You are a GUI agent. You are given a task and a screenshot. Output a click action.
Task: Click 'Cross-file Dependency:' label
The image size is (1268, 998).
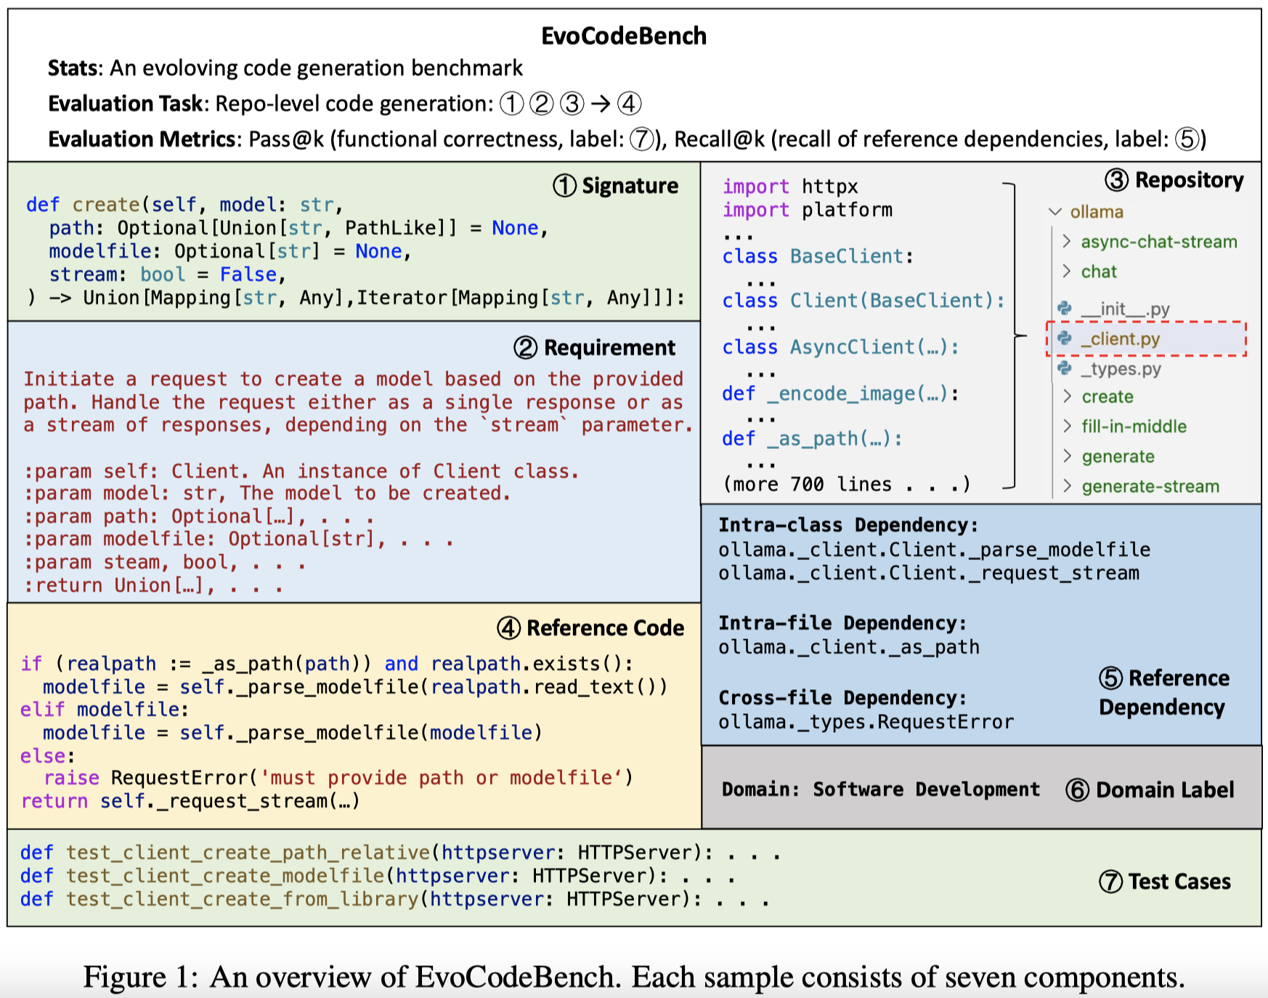coord(842,698)
